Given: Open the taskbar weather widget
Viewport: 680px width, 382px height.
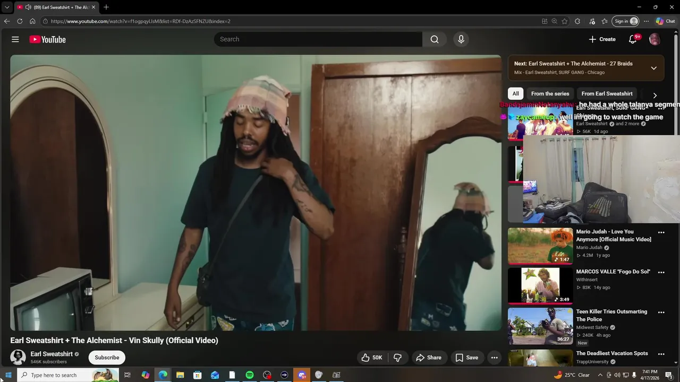Looking at the screenshot, I should point(572,375).
